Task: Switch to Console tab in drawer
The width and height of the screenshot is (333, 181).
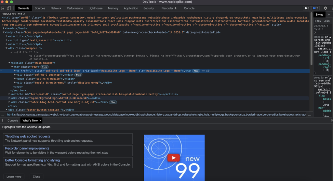Action: tap(13, 121)
